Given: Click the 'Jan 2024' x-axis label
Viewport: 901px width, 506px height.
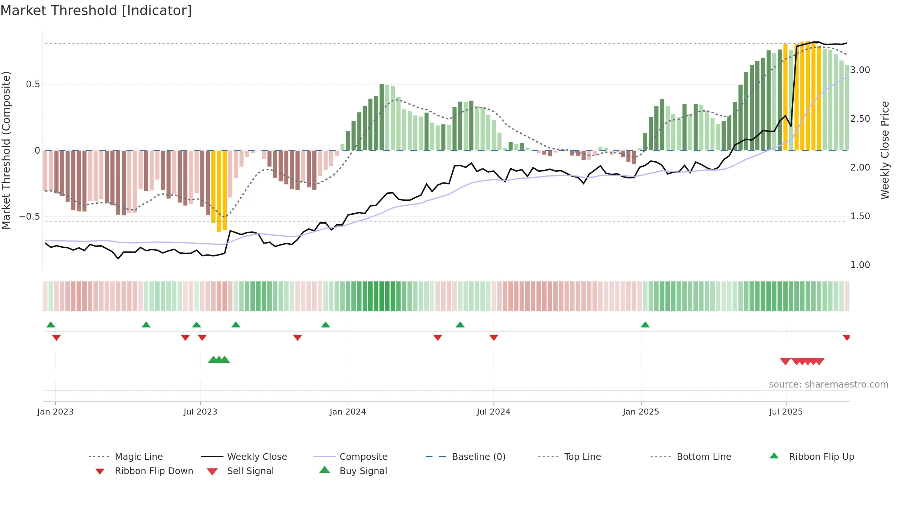Looking at the screenshot, I should tap(348, 412).
